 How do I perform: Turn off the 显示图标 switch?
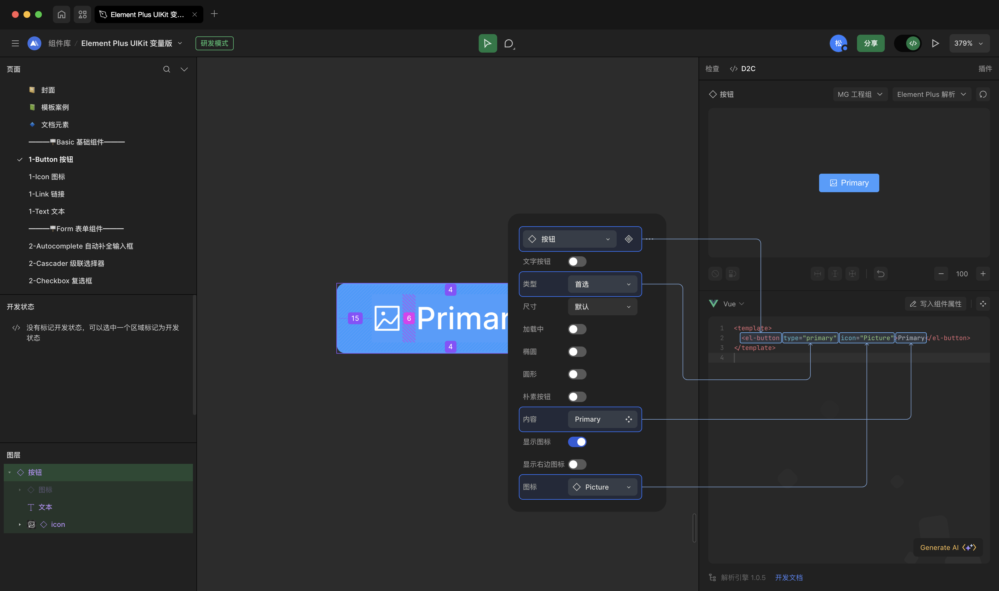pyautogui.click(x=577, y=442)
